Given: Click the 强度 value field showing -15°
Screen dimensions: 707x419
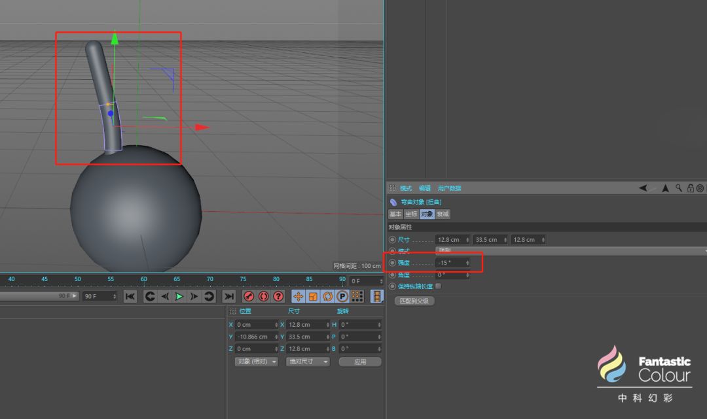Looking at the screenshot, I should [450, 263].
